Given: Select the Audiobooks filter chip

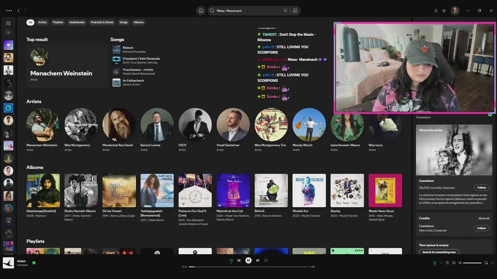Looking at the screenshot, I should [77, 22].
